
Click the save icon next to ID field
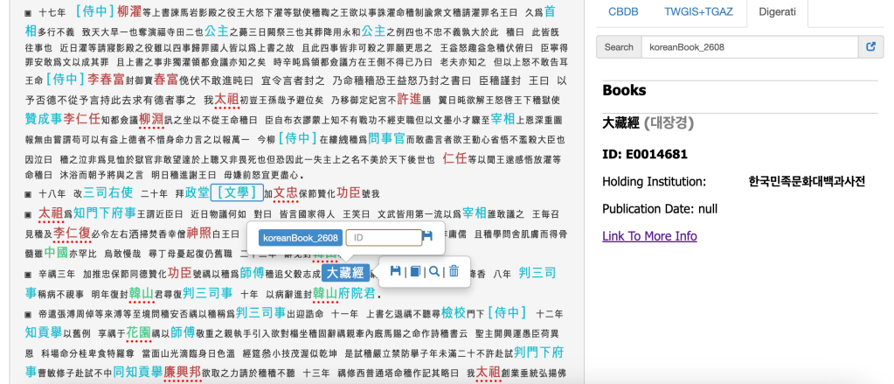[427, 237]
